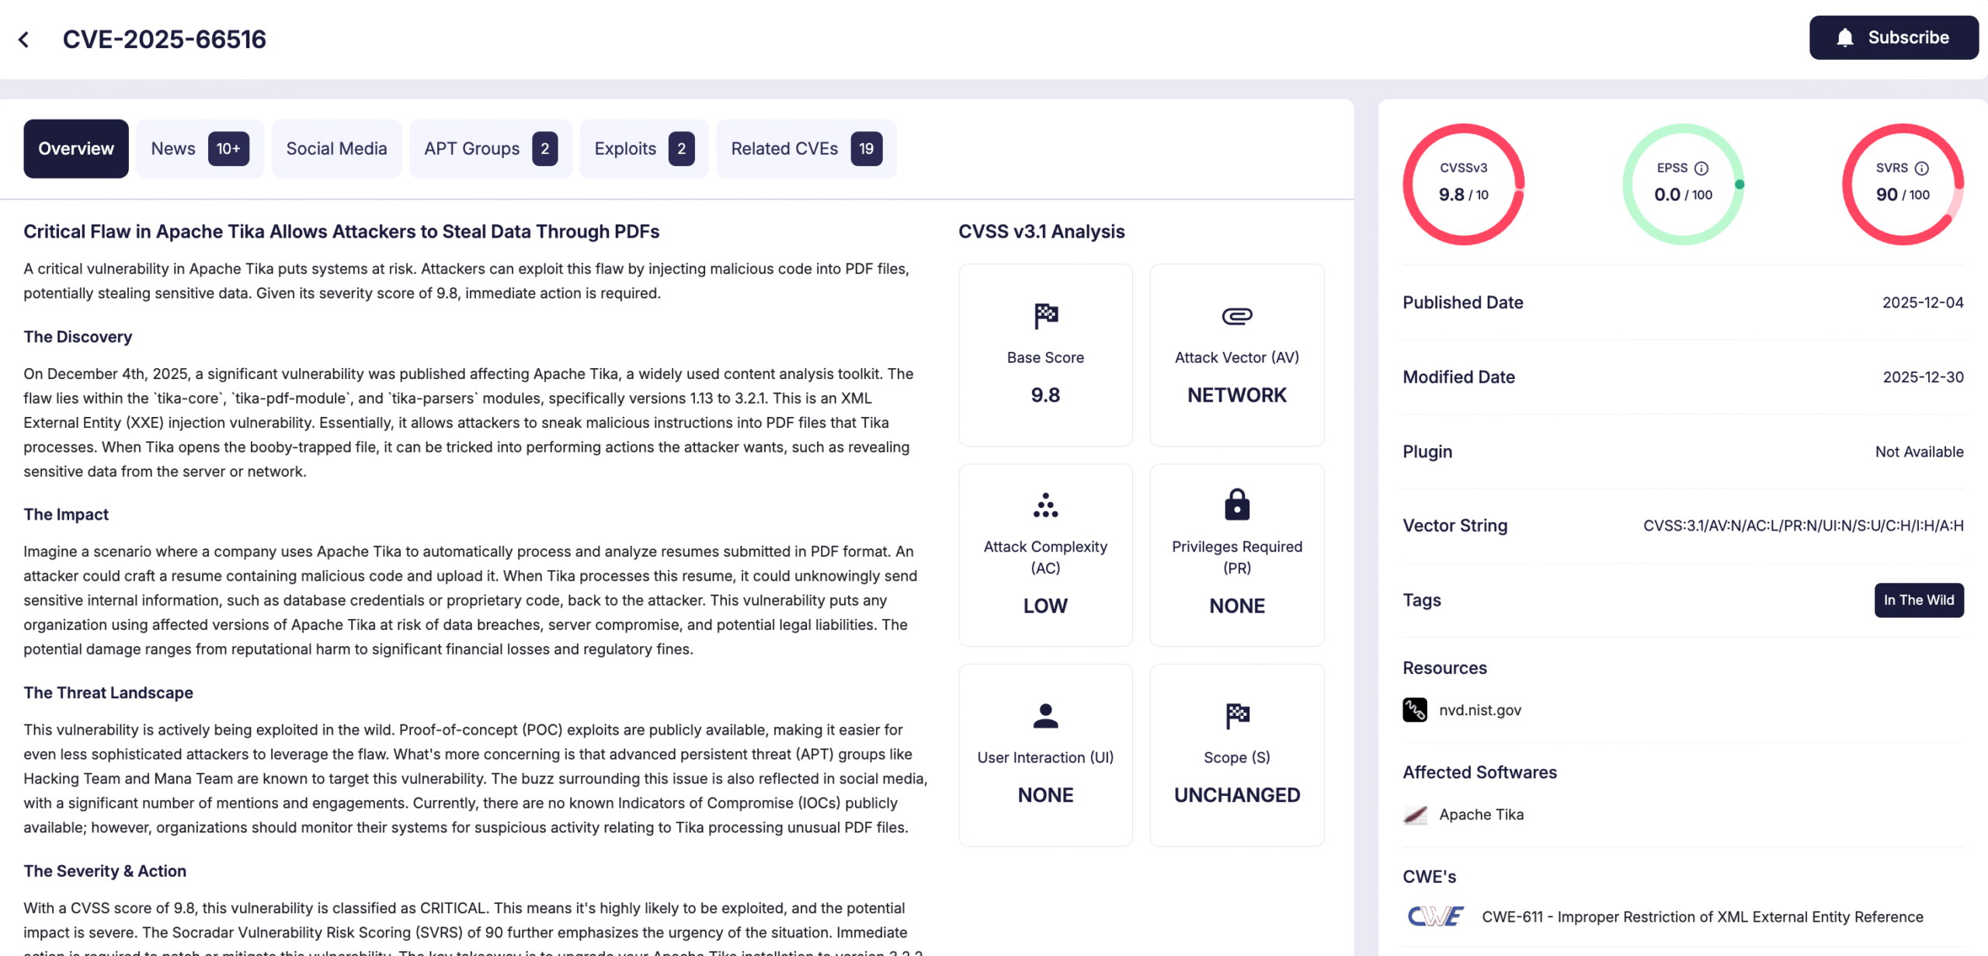Click the Subscribe button
Viewport: 1988px width, 956px height.
pos(1893,37)
